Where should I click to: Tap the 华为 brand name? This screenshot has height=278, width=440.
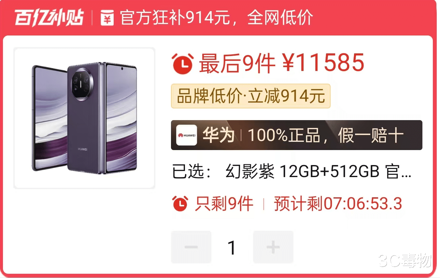pos(219,135)
